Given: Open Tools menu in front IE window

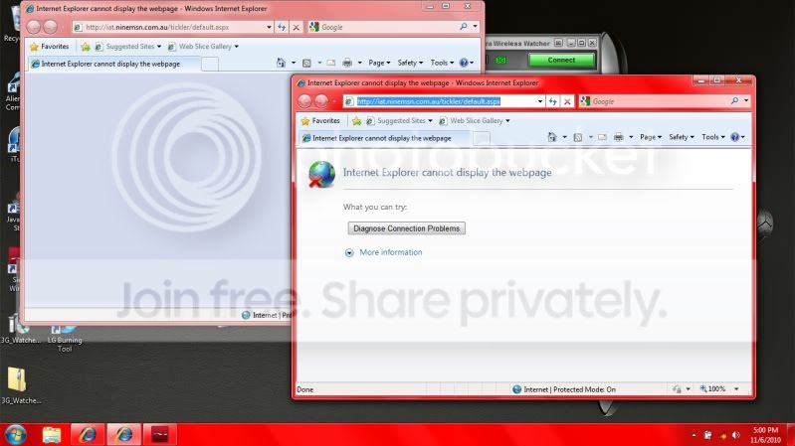Looking at the screenshot, I should coord(712,137).
